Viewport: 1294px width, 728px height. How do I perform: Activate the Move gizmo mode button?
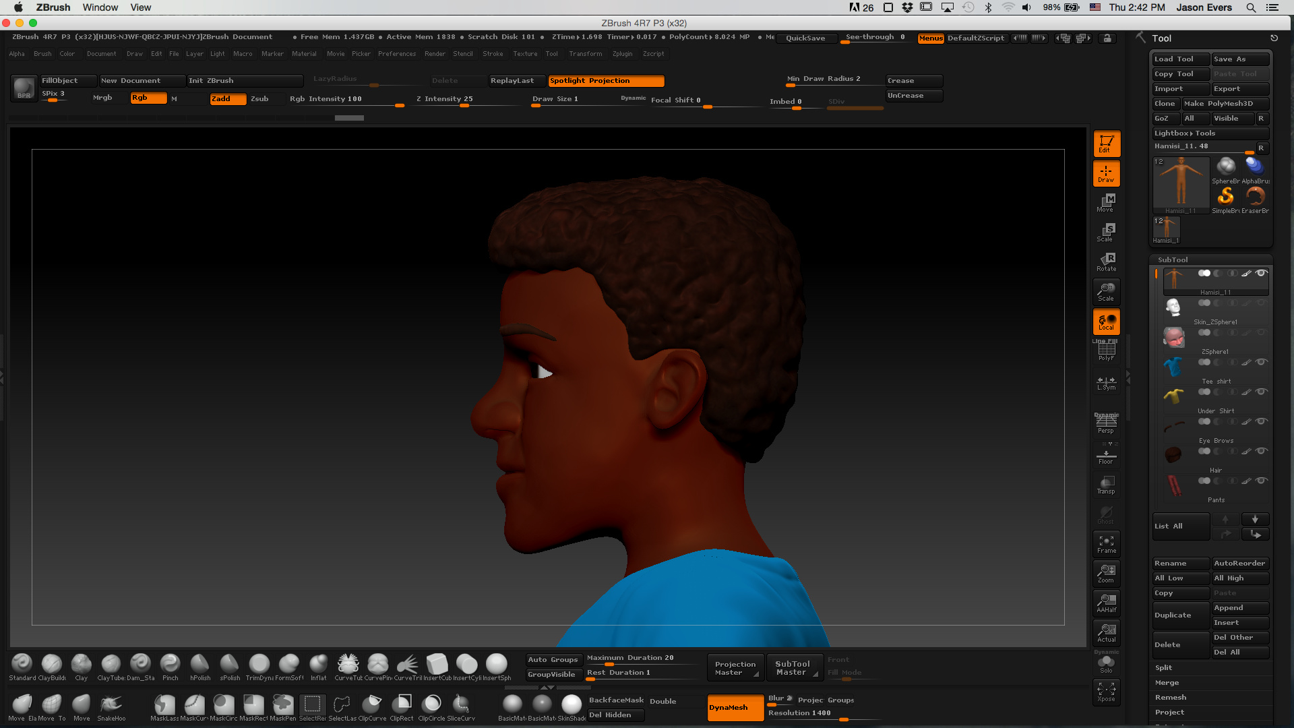(1106, 203)
